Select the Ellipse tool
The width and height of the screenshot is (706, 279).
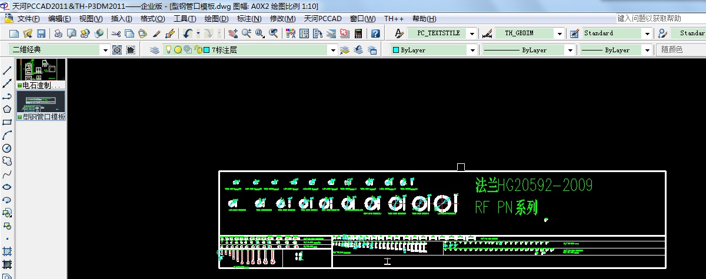click(7, 187)
